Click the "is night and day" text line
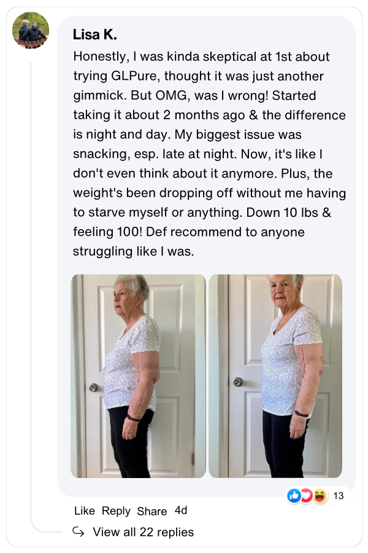 click(120, 134)
